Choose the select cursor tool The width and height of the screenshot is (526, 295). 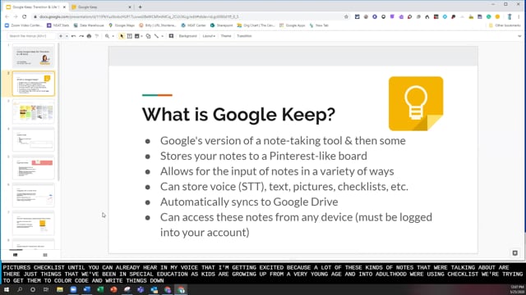[x=122, y=36]
